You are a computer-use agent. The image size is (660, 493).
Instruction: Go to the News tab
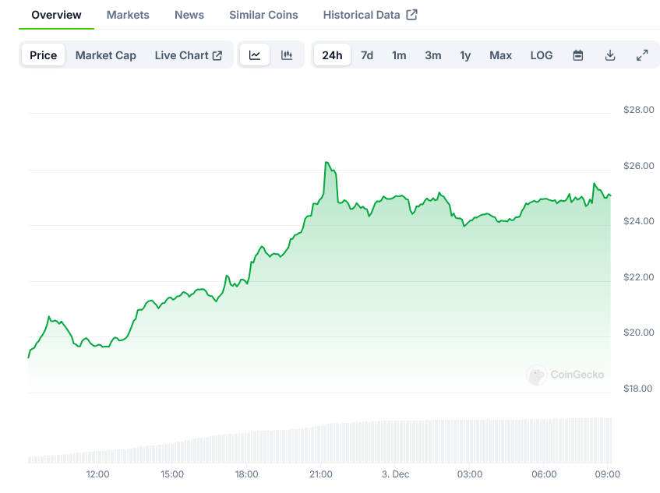click(189, 15)
